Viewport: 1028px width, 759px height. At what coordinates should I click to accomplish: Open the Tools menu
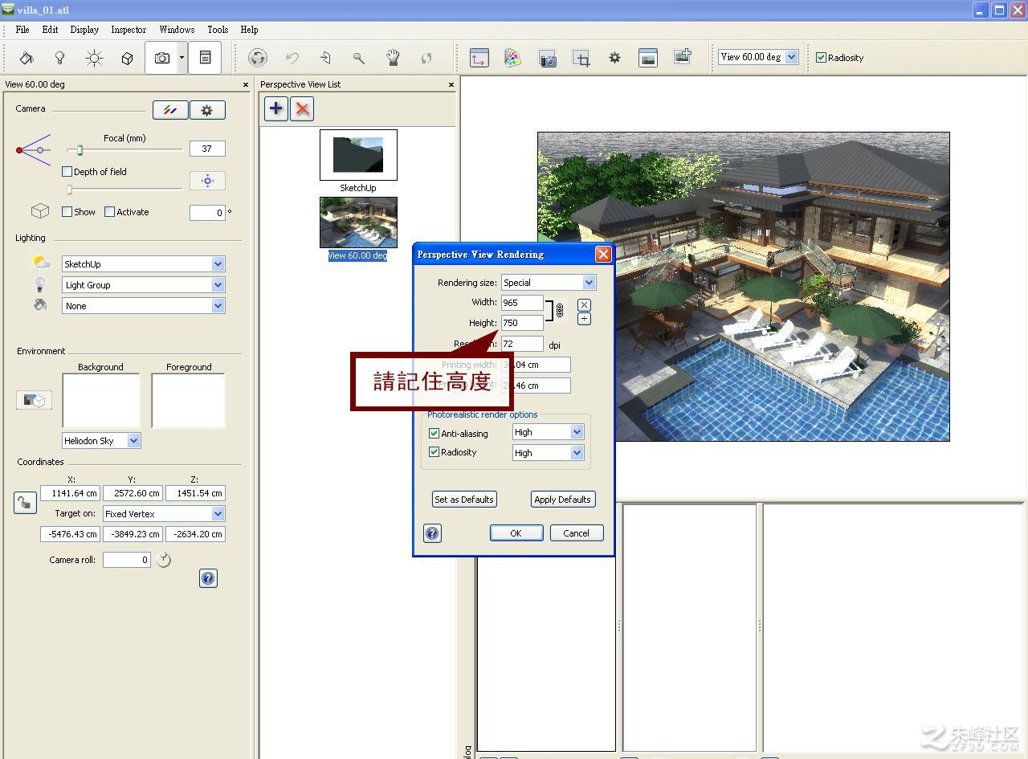click(218, 30)
